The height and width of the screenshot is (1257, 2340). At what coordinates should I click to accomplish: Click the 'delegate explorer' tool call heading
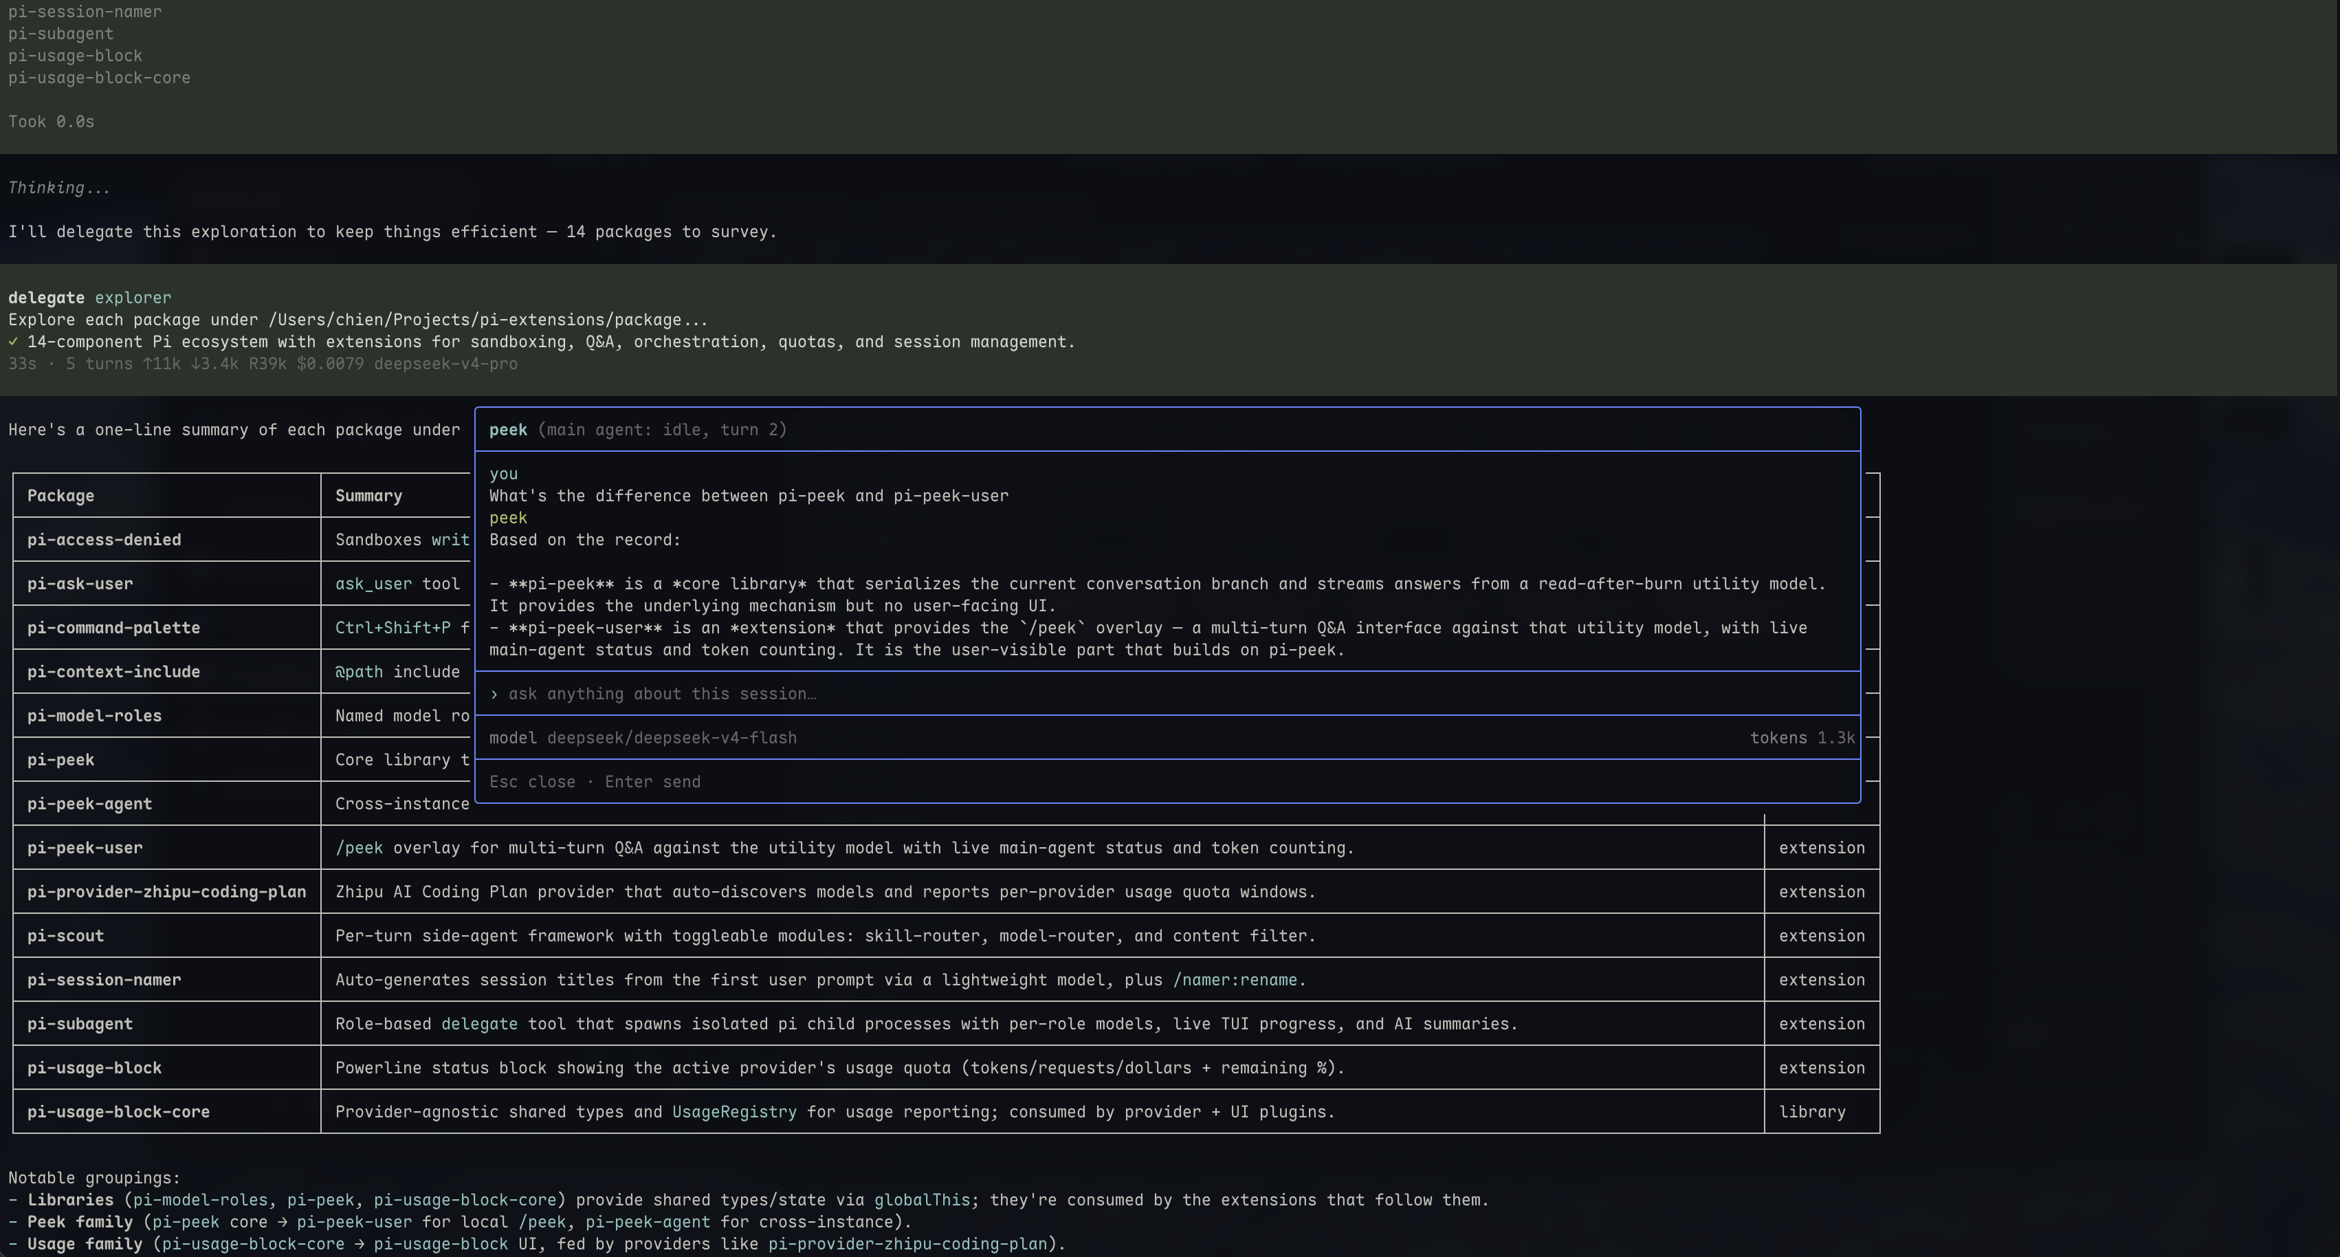pyautogui.click(x=90, y=298)
